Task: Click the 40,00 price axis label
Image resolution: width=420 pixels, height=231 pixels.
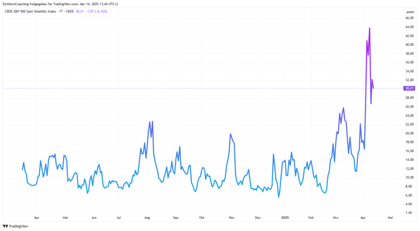Action: coord(409,45)
